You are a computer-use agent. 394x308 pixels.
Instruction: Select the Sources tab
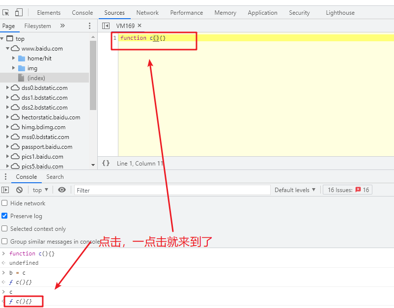click(x=114, y=13)
